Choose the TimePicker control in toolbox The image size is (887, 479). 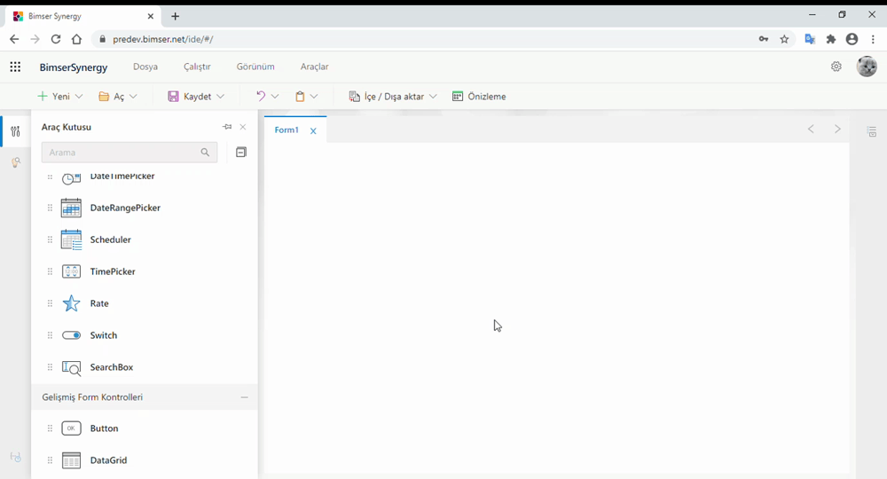(x=113, y=271)
